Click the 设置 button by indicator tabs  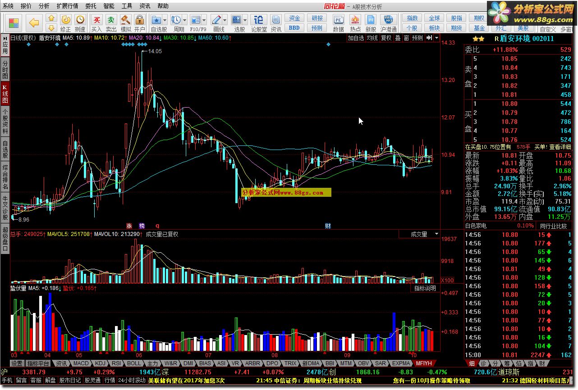tap(17, 363)
